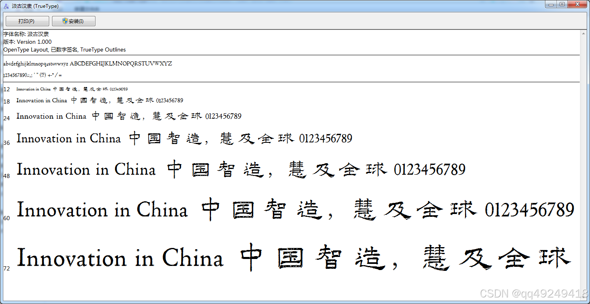590x304 pixels.
Task: Click the Version 1.000 text line
Action: [27, 42]
